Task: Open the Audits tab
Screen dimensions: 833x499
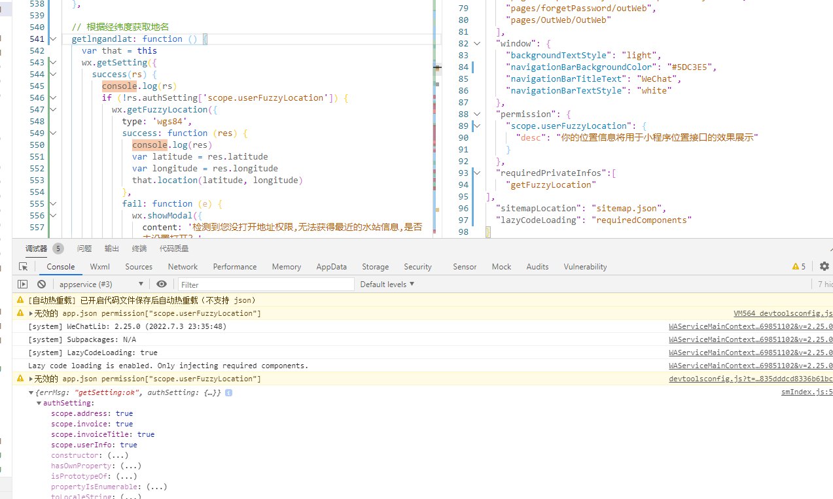Action: 538,267
